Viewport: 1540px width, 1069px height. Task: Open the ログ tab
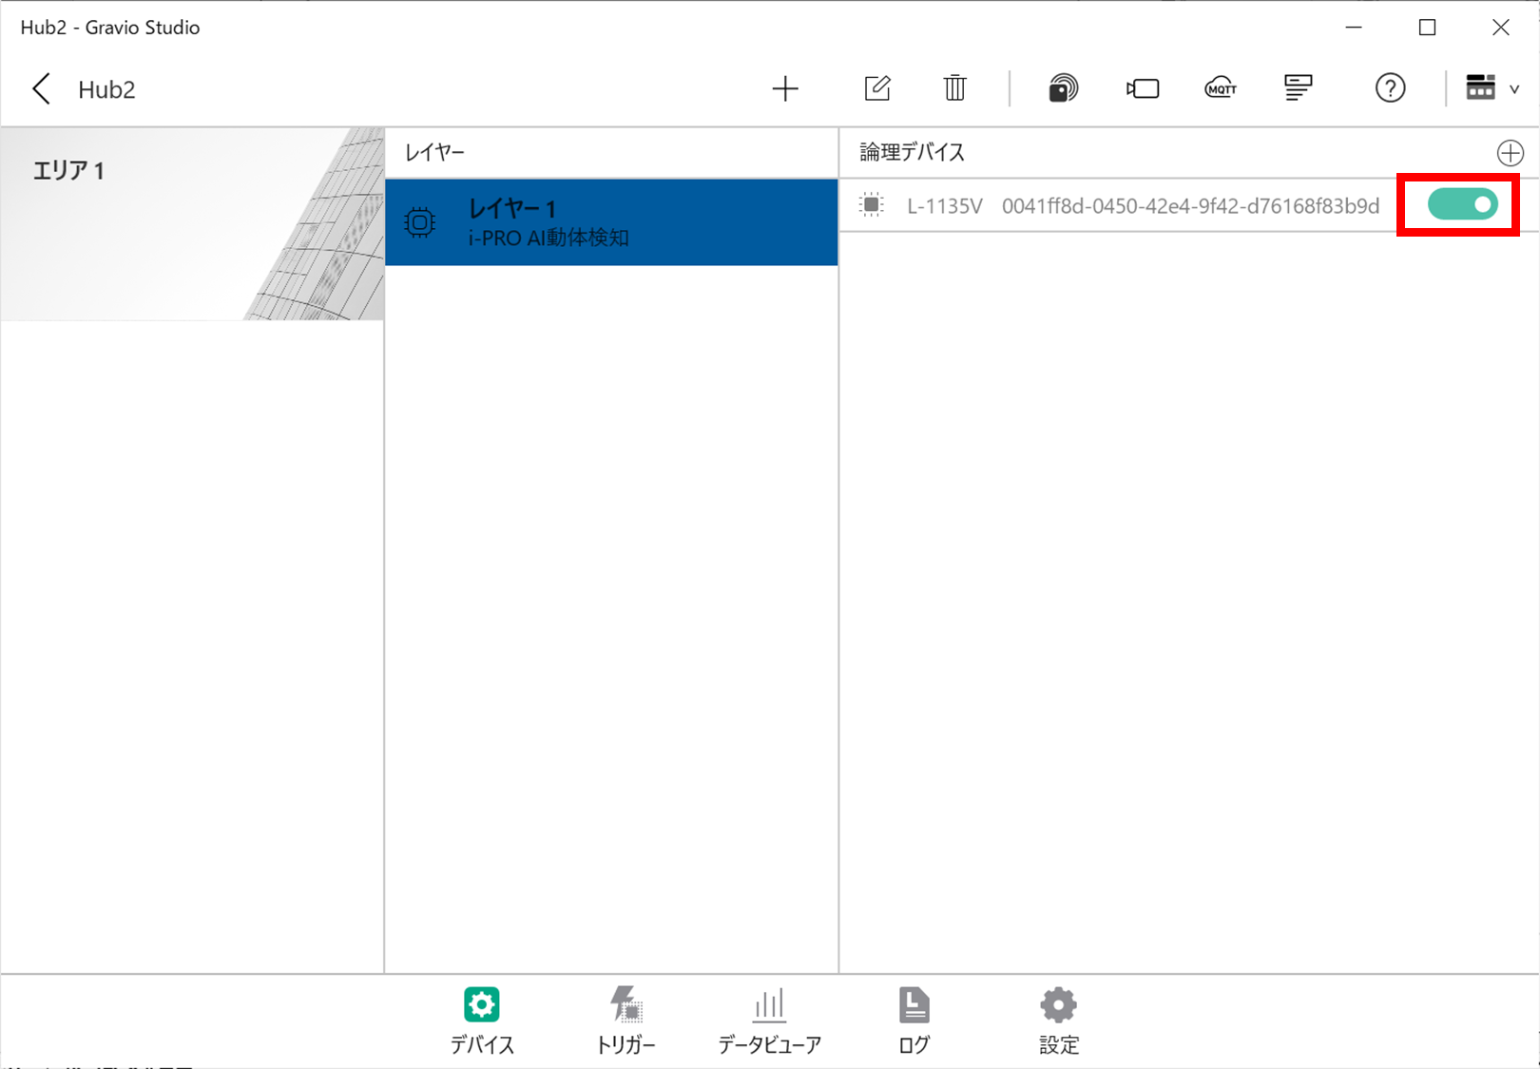[914, 1021]
